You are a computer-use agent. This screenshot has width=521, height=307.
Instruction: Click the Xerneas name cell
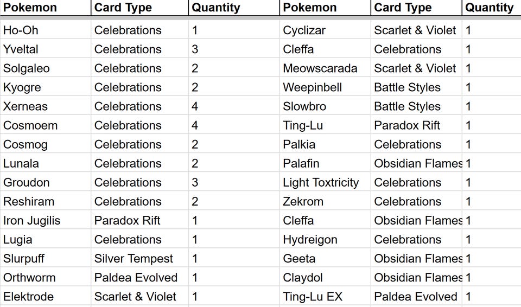pyautogui.click(x=26, y=106)
